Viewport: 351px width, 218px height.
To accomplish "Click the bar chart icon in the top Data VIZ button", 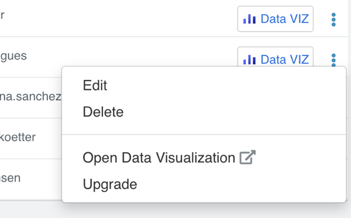I will coord(249,19).
